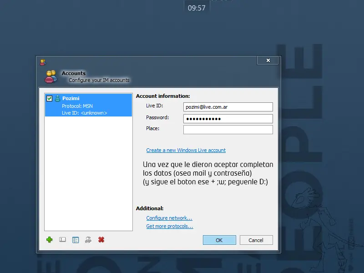This screenshot has height=273, width=364.
Task: Toggle the Pozimi account checkbox
Action: 49,98
